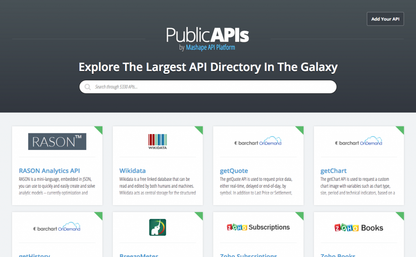Open the getQuote API title link
416x257 pixels.
pos(234,171)
